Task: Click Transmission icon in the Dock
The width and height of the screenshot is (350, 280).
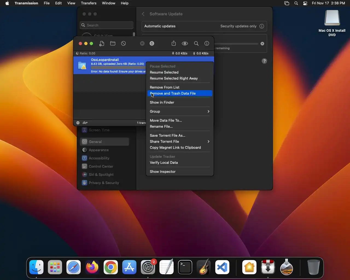Action: [x=268, y=267]
